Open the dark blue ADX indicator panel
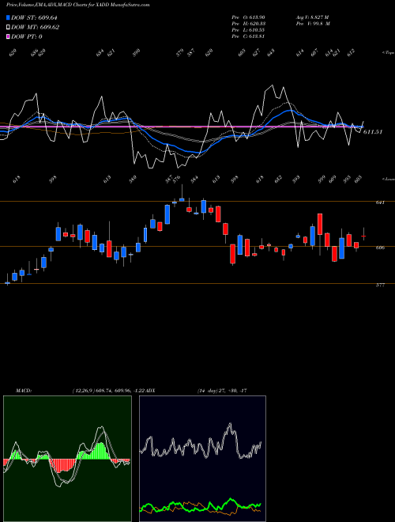This screenshot has width=395, height=522. pos(202,458)
